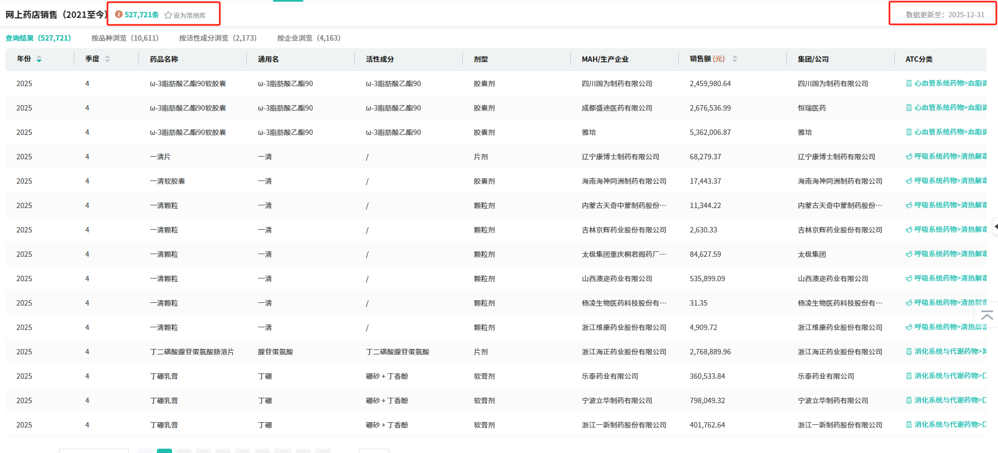The height and width of the screenshot is (453, 998).
Task: Click the ATC icon in the 太极集团 row
Action: pos(909,254)
